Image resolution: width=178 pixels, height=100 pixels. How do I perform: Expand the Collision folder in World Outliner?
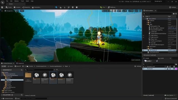147,21
